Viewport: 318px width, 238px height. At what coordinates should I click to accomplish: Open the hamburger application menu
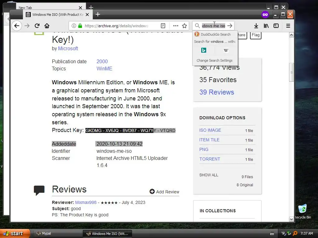[288, 26]
